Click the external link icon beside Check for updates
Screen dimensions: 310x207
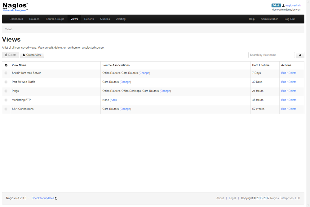[56, 198]
